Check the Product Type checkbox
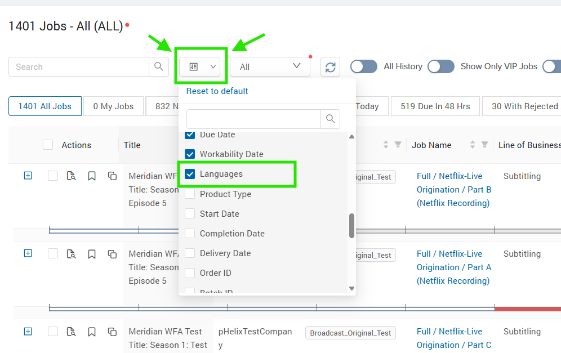 point(190,194)
